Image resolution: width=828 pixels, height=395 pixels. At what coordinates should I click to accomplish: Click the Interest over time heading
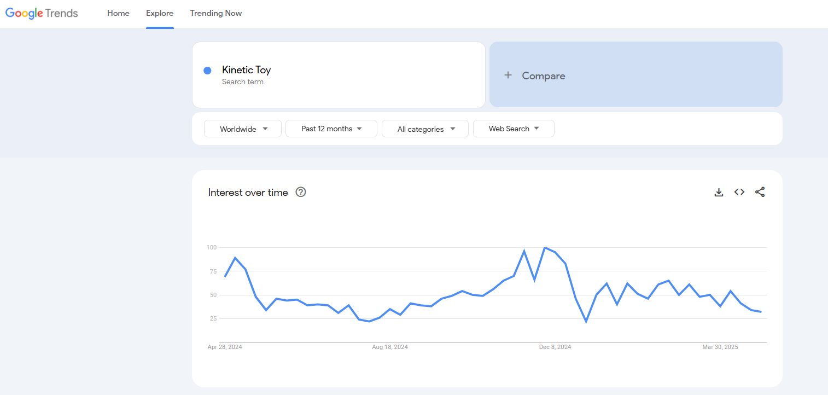click(248, 193)
